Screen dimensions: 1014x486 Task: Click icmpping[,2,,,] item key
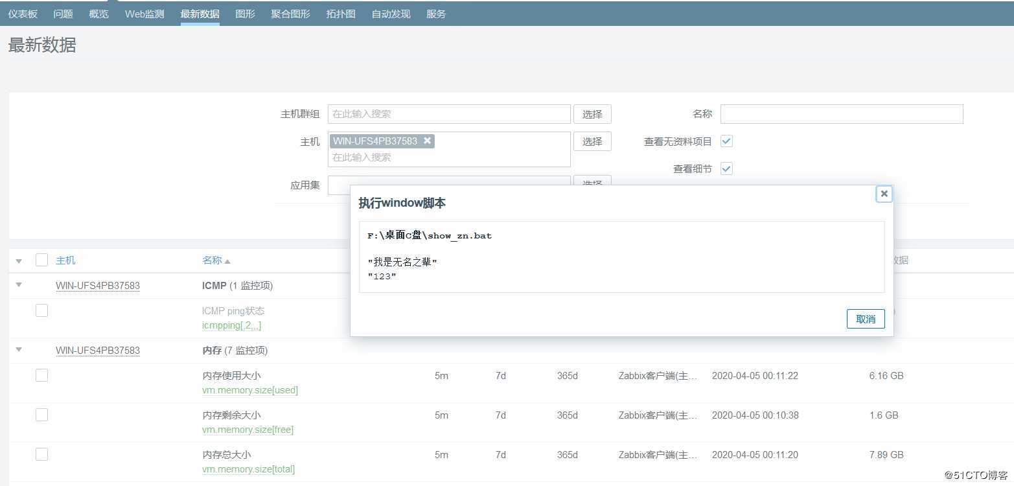[x=232, y=325]
